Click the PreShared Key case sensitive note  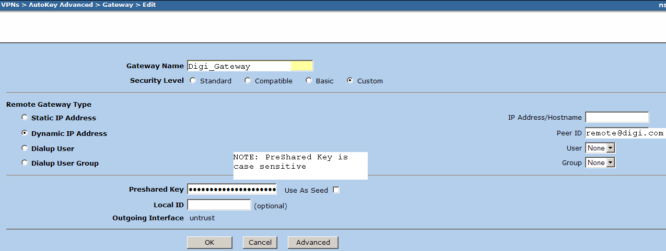(x=300, y=166)
